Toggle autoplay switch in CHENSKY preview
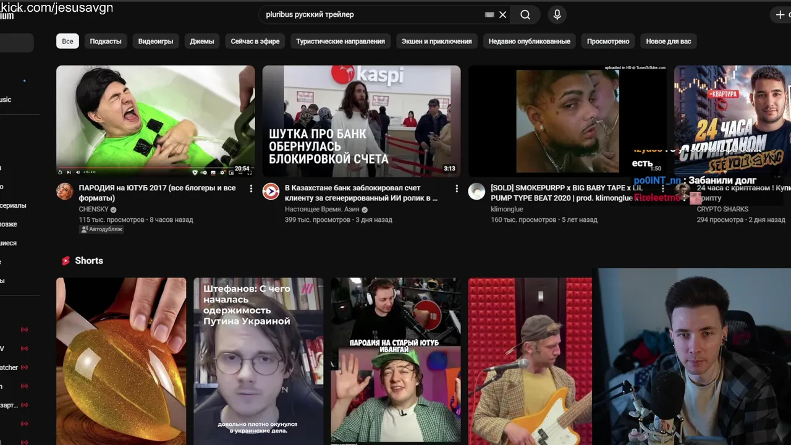 point(204,172)
